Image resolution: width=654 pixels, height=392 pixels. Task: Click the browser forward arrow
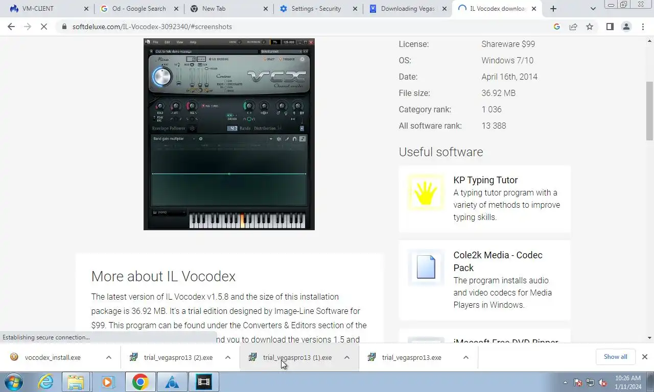pos(28,27)
